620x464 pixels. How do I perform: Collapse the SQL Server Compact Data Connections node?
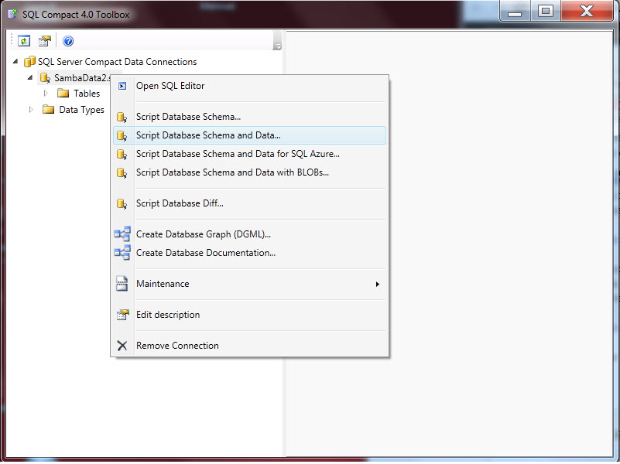pos(15,61)
